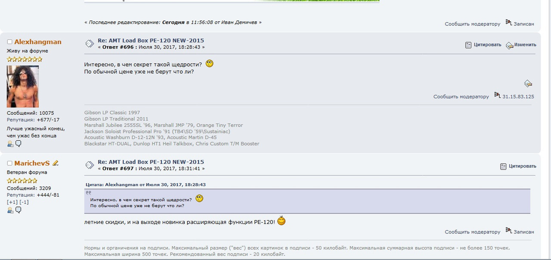
Task: Open post title link of reply #696
Action: click(151, 41)
